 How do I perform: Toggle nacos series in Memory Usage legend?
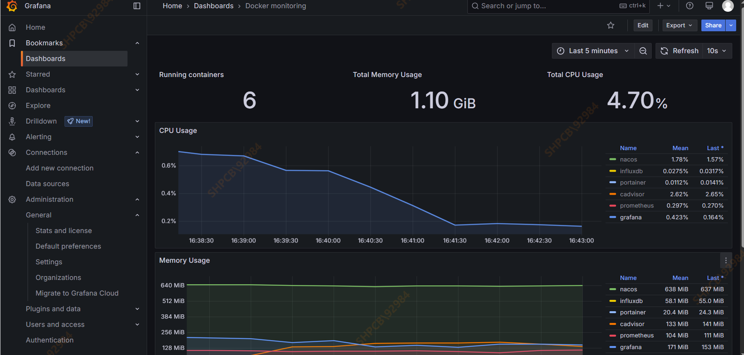coord(629,289)
